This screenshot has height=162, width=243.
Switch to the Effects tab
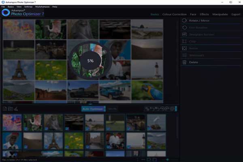(204, 15)
